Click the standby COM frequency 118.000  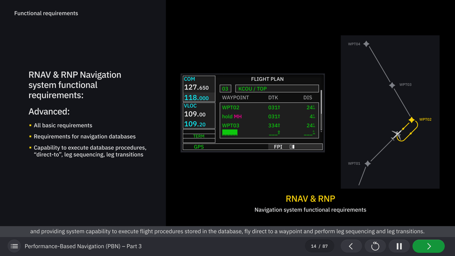196,97
